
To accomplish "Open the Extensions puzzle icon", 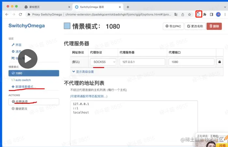I will 205,14.
